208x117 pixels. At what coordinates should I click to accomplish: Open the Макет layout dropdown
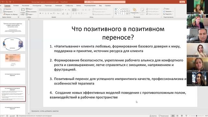tap(30, 9)
